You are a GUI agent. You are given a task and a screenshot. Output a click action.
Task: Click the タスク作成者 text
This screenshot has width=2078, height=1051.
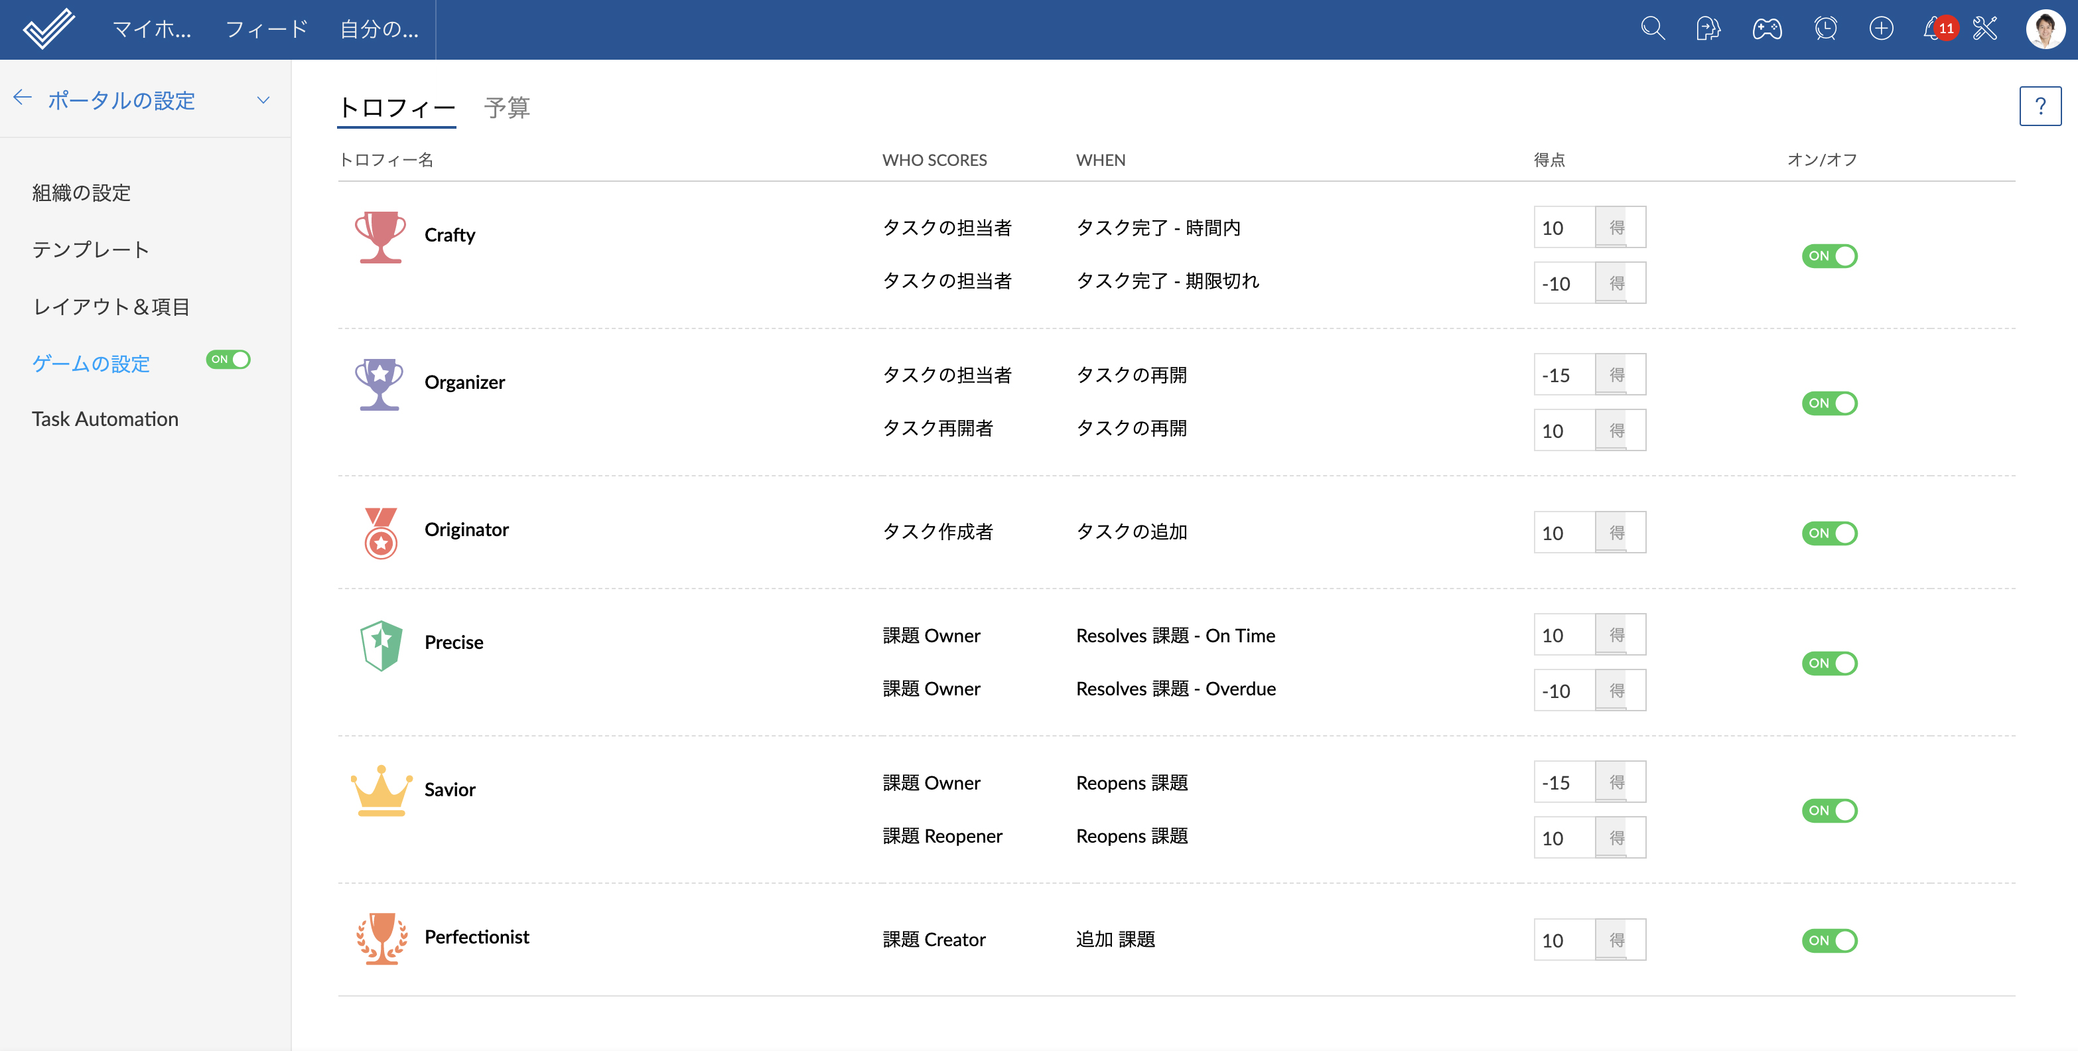937,531
